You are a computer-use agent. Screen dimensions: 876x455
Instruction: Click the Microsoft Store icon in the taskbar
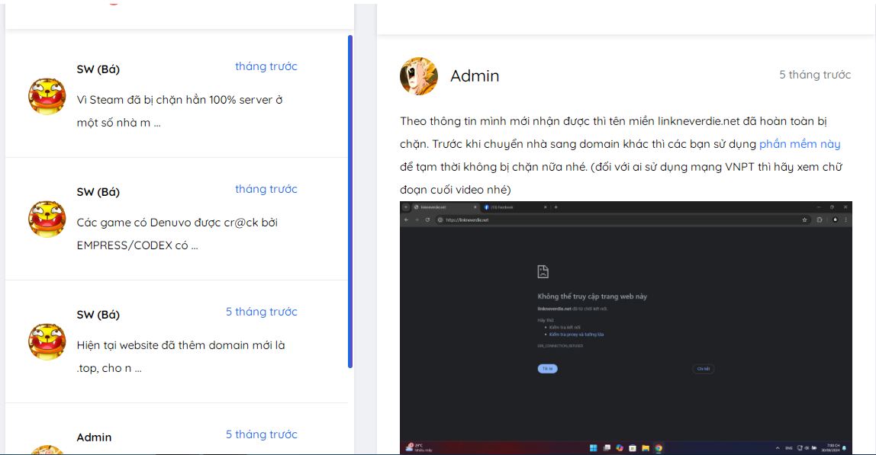point(632,447)
